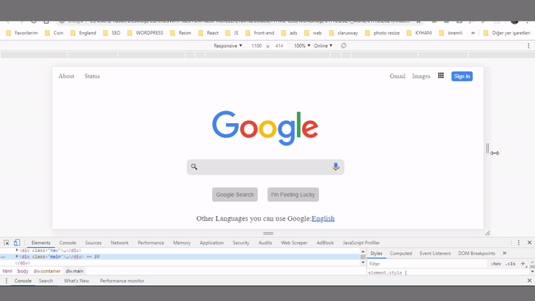Click the viewport height field showing 414
The height and width of the screenshot is (301, 535).
[279, 45]
